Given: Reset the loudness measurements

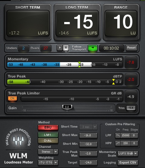Looking at the screenshot, I should [x=131, y=48].
